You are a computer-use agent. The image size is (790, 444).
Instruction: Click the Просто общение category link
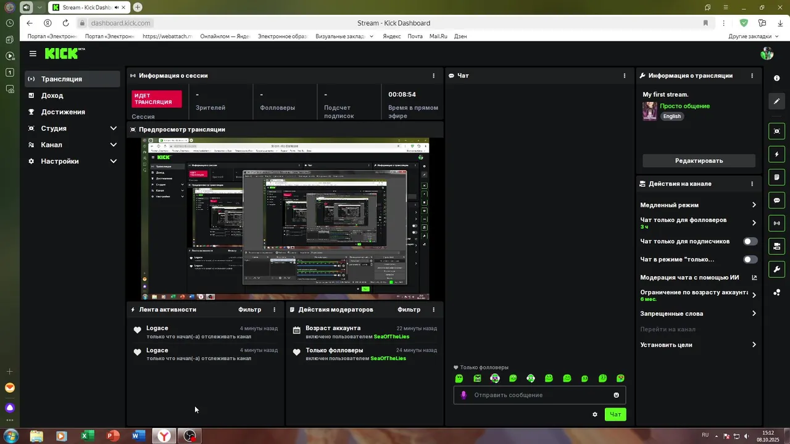coord(684,106)
